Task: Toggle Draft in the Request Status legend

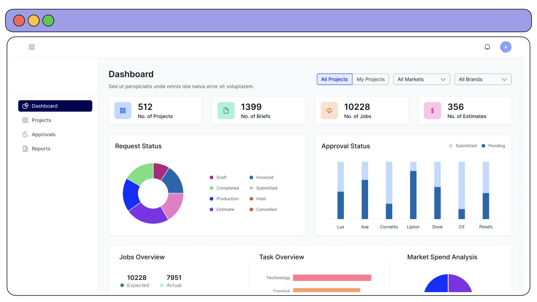Action: 218,178
